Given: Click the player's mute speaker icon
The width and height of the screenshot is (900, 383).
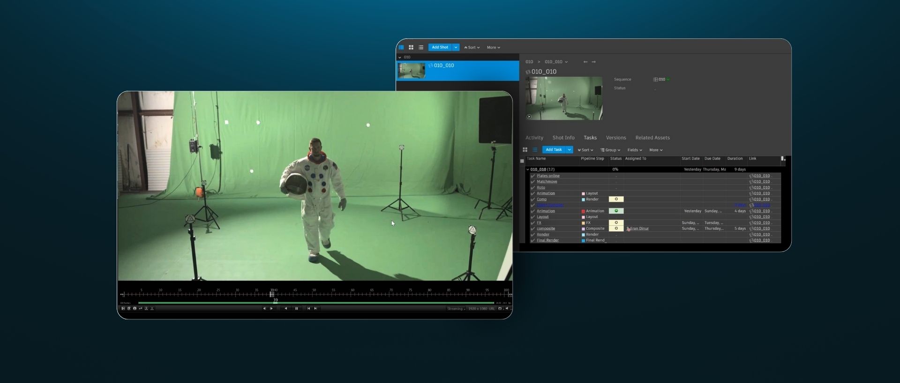Looking at the screenshot, I should [x=507, y=309].
